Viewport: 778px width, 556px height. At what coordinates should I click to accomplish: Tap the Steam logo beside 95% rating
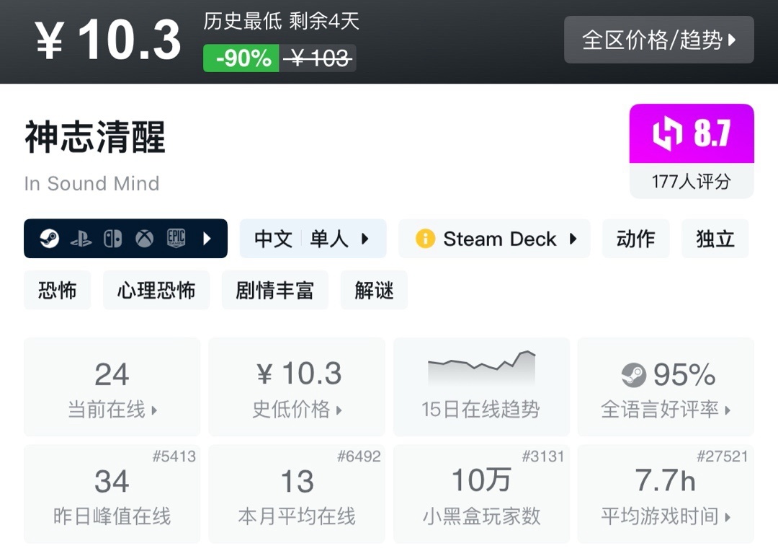[x=633, y=375]
